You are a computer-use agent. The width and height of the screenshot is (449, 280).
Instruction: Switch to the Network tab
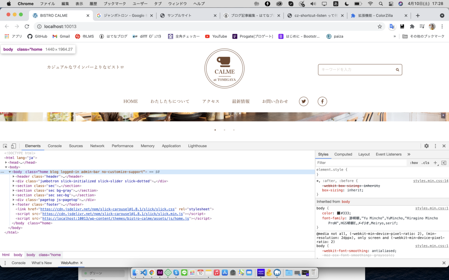pos(97,146)
